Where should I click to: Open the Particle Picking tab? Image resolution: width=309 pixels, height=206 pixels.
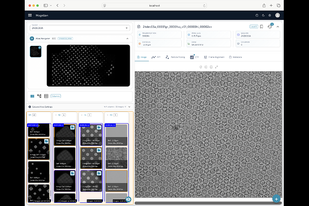click(x=176, y=57)
